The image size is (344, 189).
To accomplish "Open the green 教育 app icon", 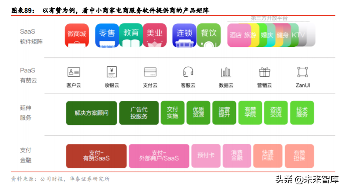I will tap(131, 35).
